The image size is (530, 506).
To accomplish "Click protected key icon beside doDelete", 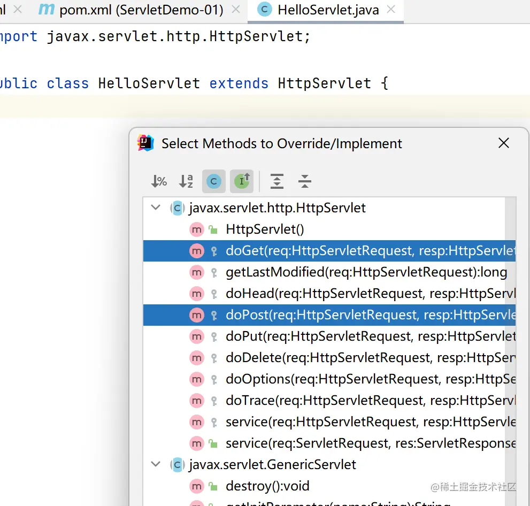I will (x=213, y=358).
